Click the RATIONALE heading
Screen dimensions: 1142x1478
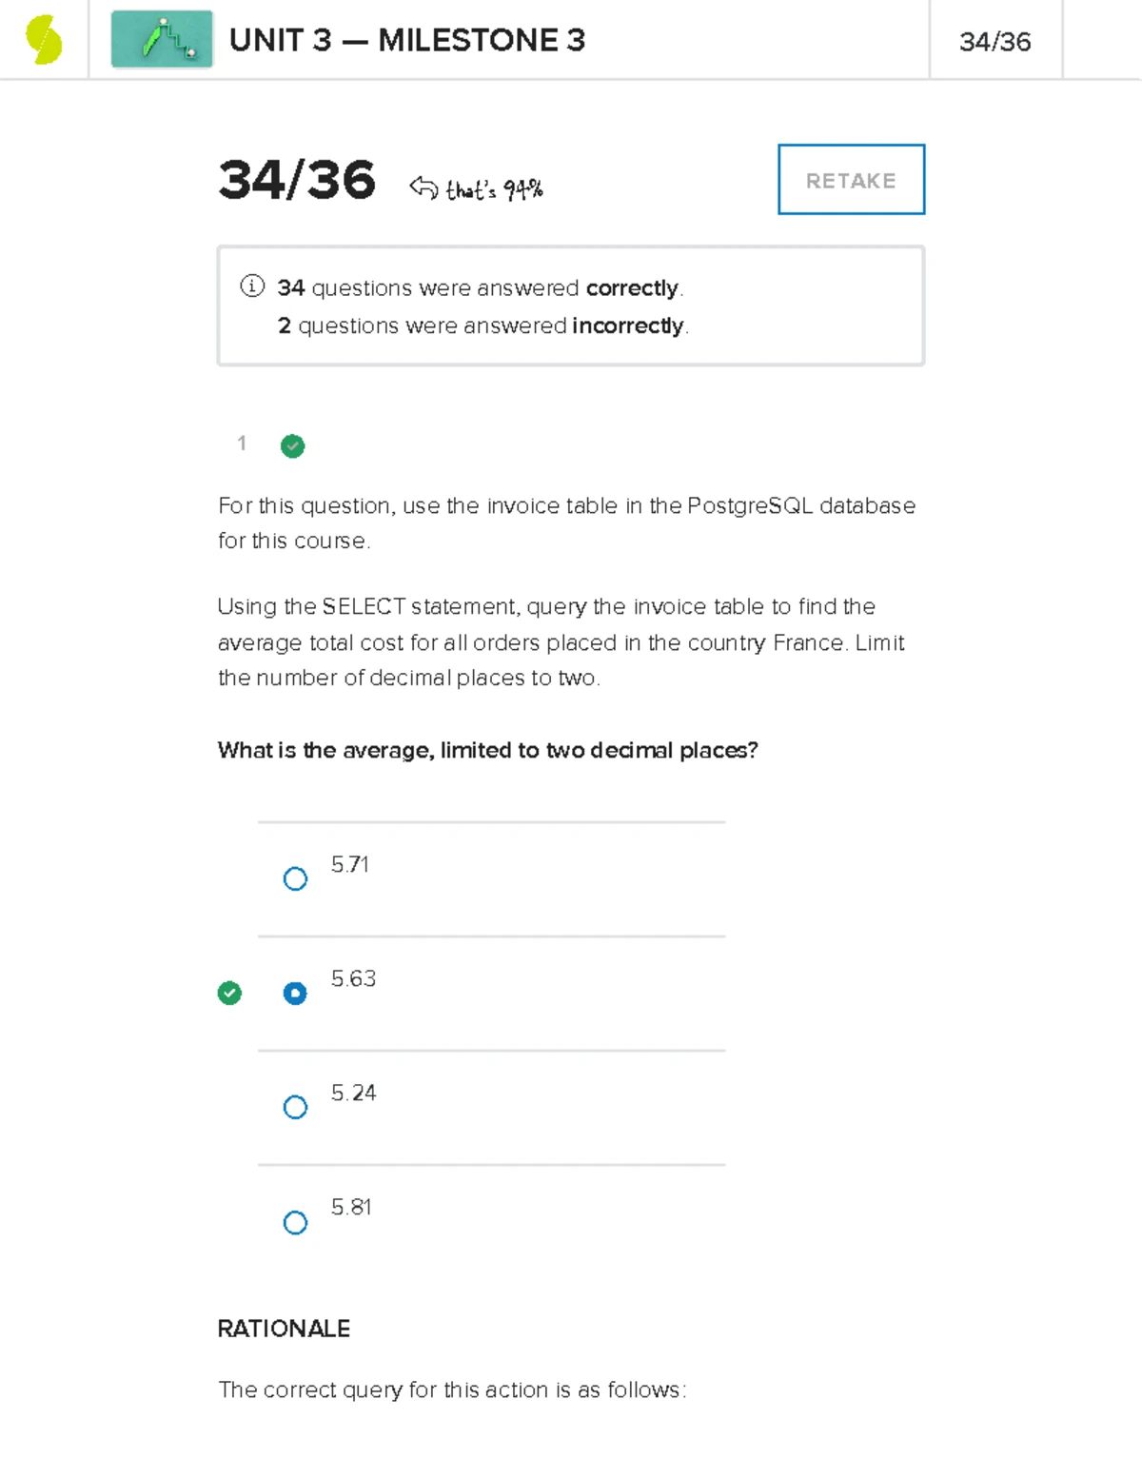pos(284,1329)
